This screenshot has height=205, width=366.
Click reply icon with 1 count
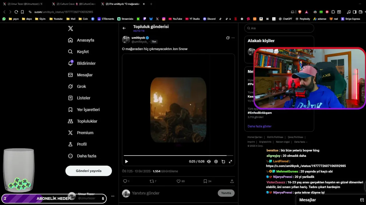coord(126,181)
